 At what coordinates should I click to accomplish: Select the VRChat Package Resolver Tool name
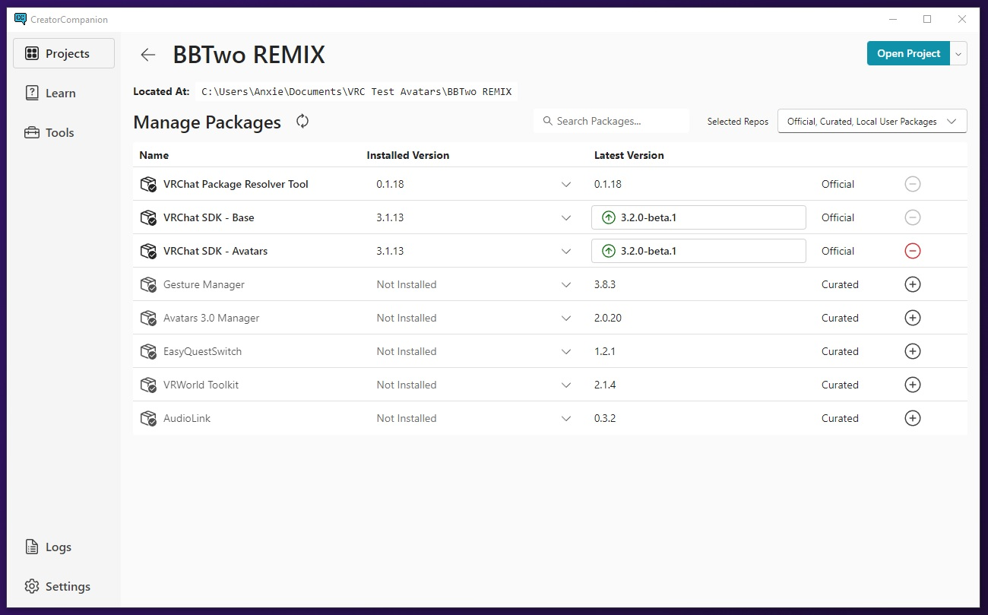(x=236, y=184)
